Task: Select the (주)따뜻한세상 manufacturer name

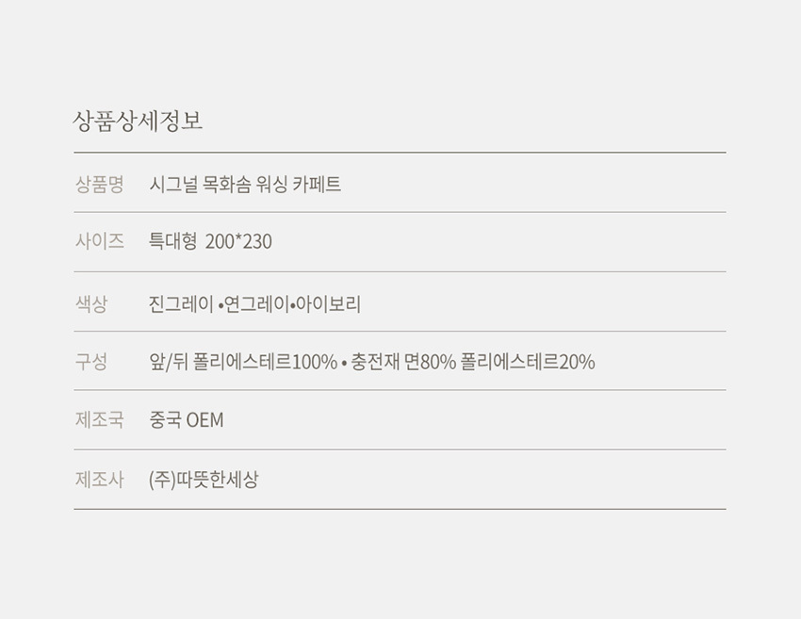Action: 204,480
